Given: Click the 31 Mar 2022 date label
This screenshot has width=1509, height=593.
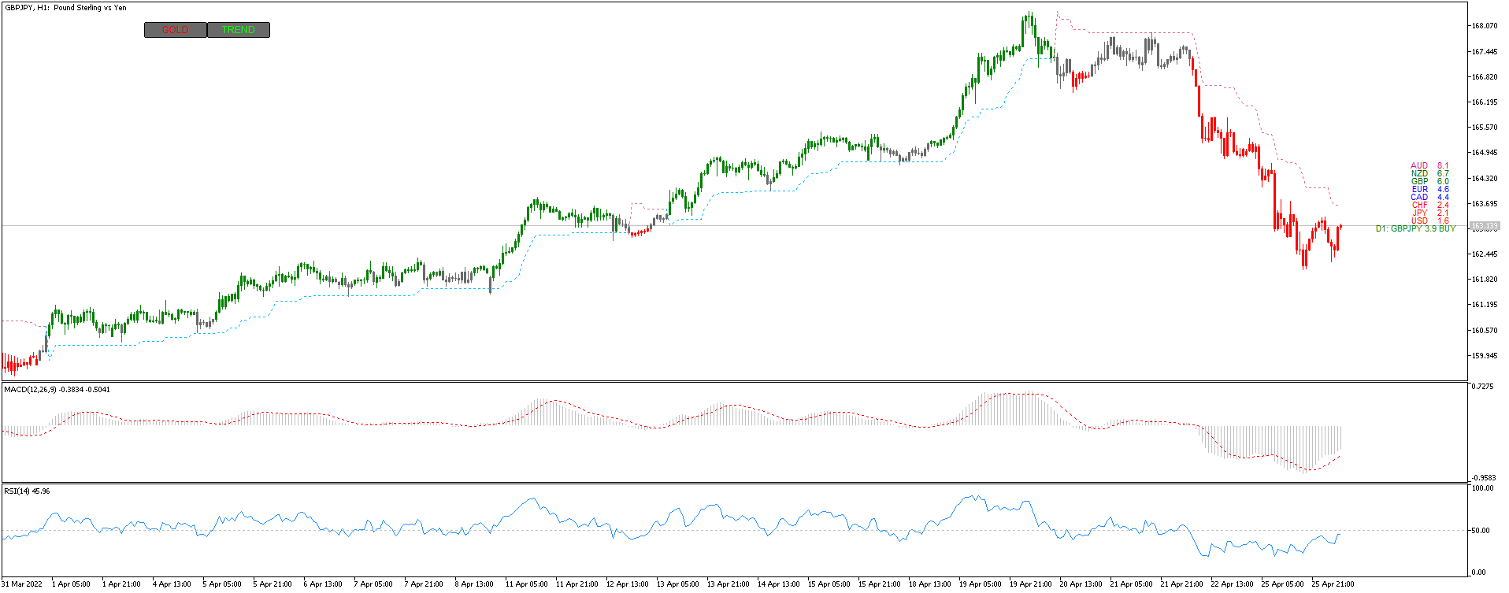Looking at the screenshot, I should pos(23,584).
